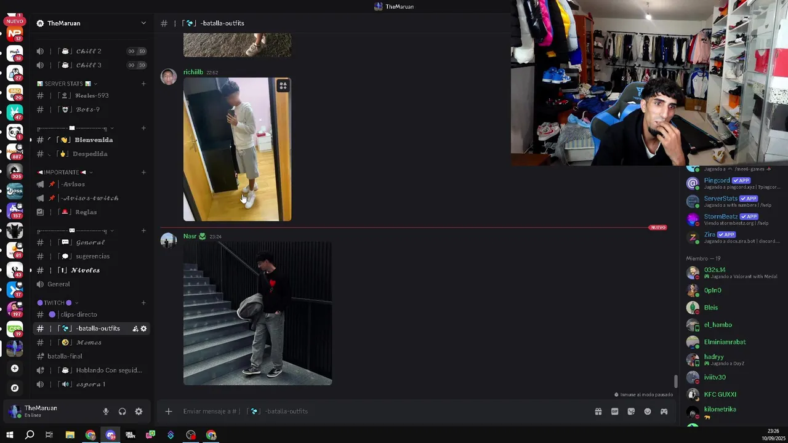
Task: Join the espera 1 voice channel
Action: pyautogui.click(x=91, y=385)
